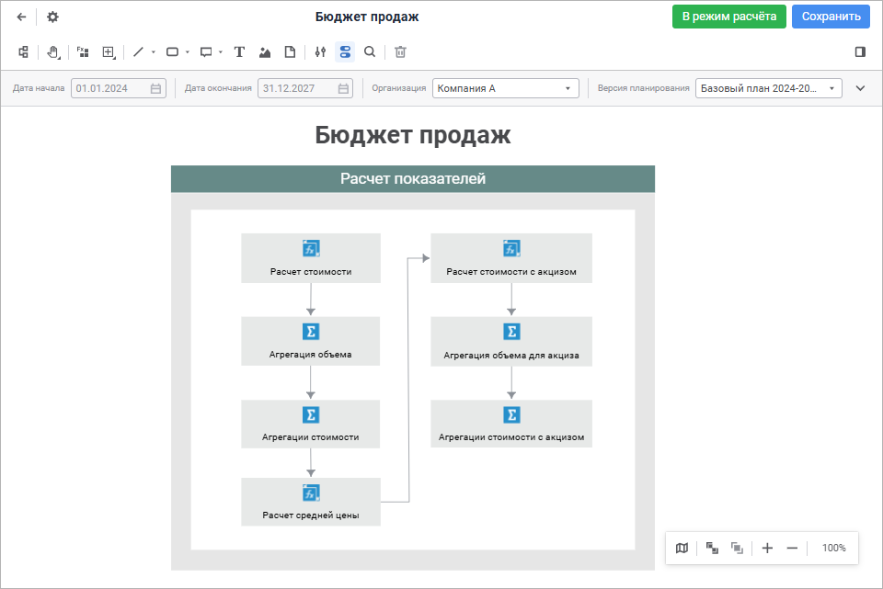Open the search magnifier tool
Viewport: 883px width, 589px height.
(x=370, y=52)
